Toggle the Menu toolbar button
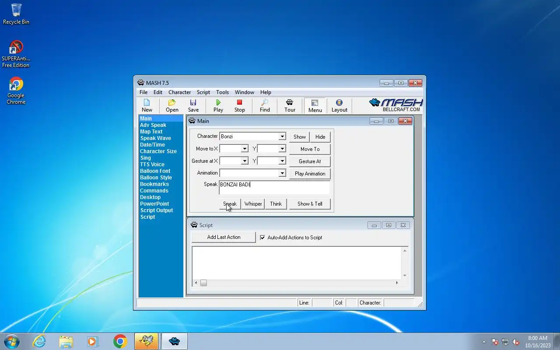The image size is (560, 350). [315, 105]
